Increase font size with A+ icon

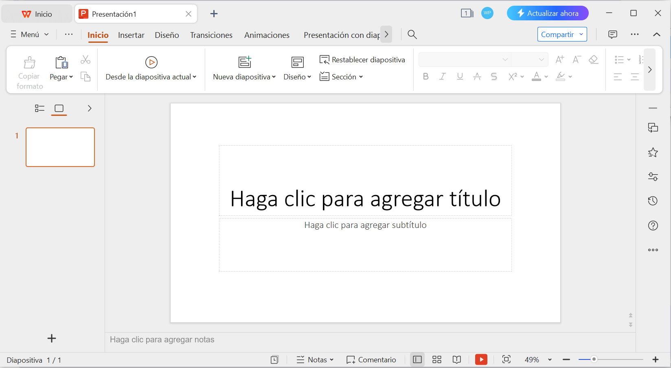point(560,59)
